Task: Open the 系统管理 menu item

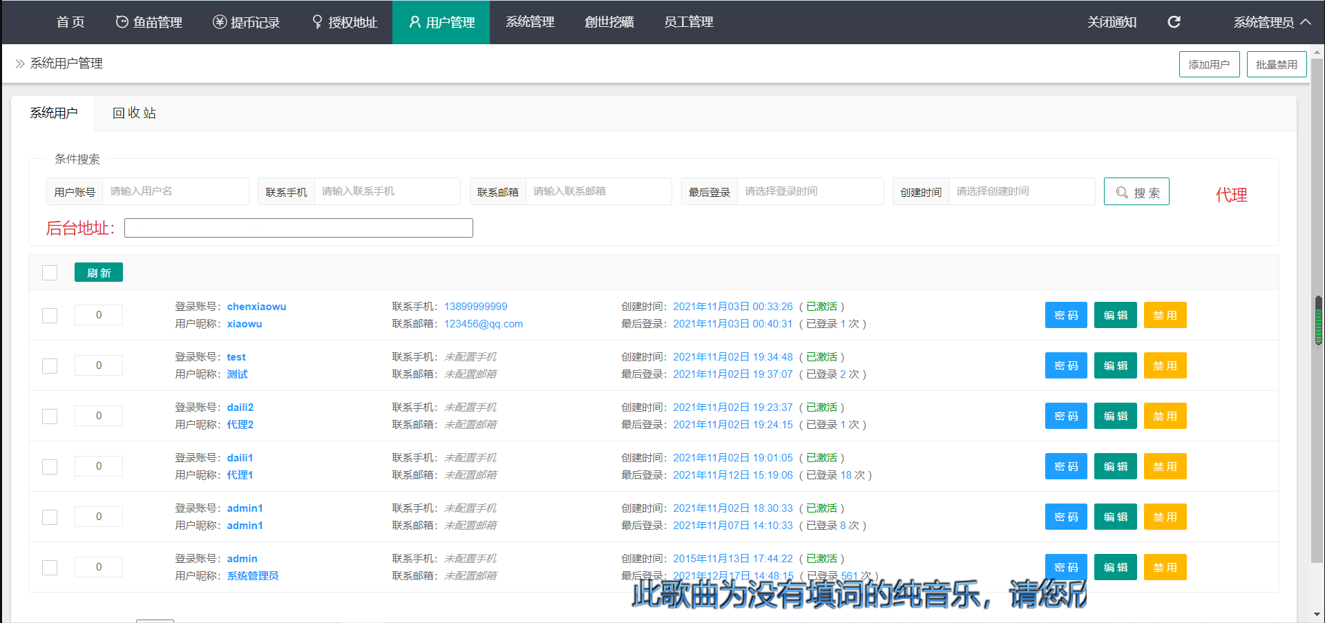Action: pyautogui.click(x=530, y=22)
